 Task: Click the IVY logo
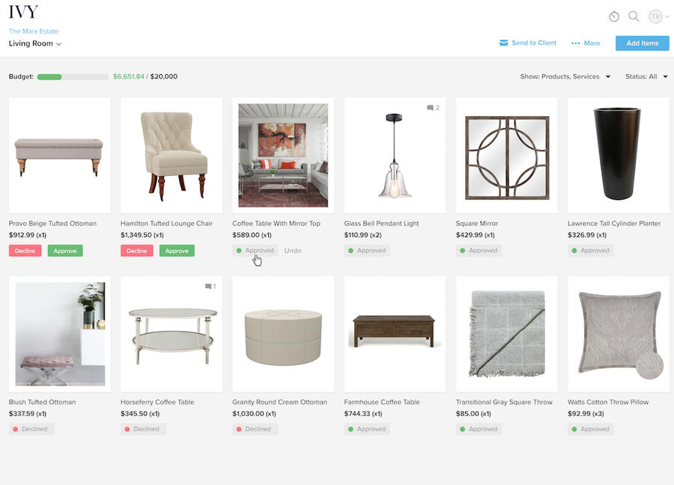(23, 12)
